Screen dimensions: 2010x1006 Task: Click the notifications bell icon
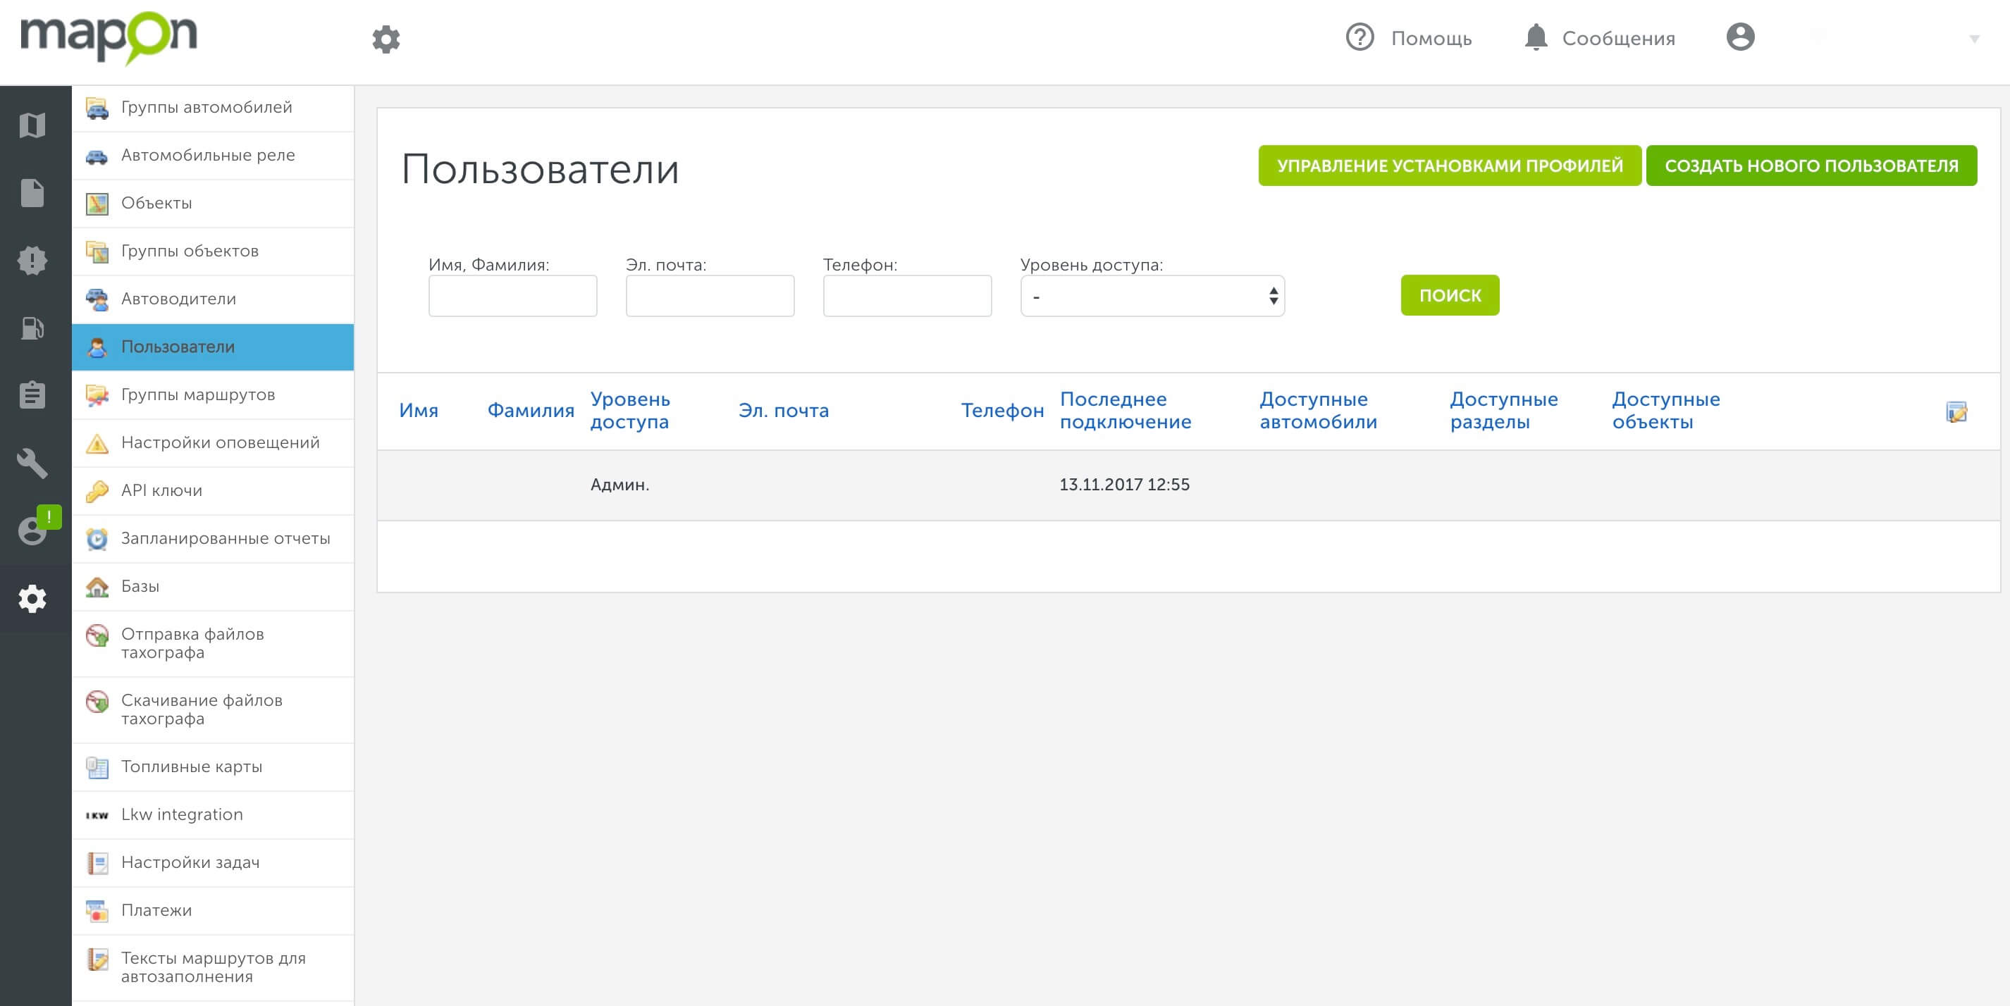[1536, 37]
